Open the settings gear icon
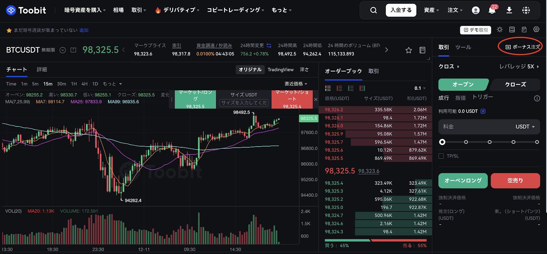Image resolution: width=547 pixels, height=254 pixels. pyautogui.click(x=536, y=30)
